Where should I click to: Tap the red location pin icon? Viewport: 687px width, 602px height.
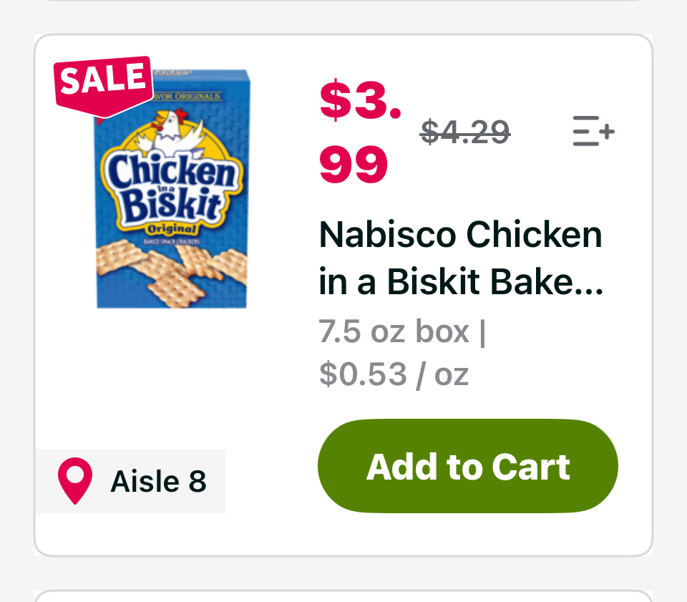(75, 480)
